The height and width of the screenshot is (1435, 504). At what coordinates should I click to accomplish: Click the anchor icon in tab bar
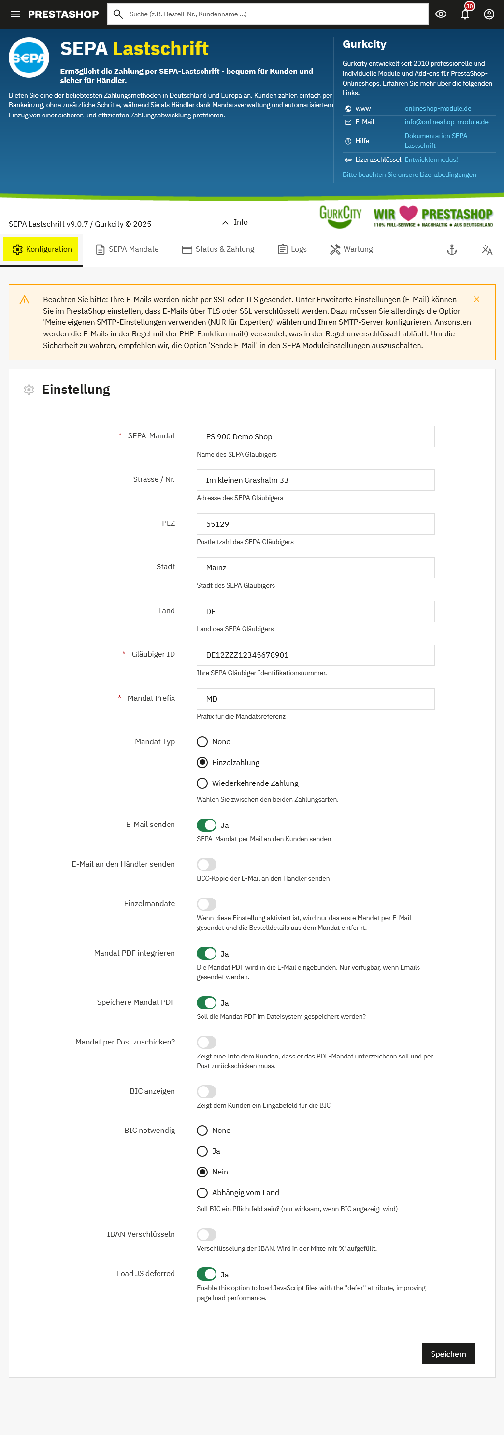point(452,249)
